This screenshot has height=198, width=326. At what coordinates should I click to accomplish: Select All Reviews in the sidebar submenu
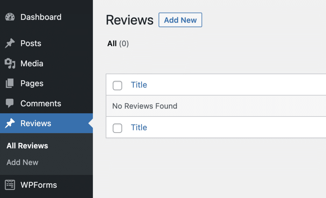(27, 145)
